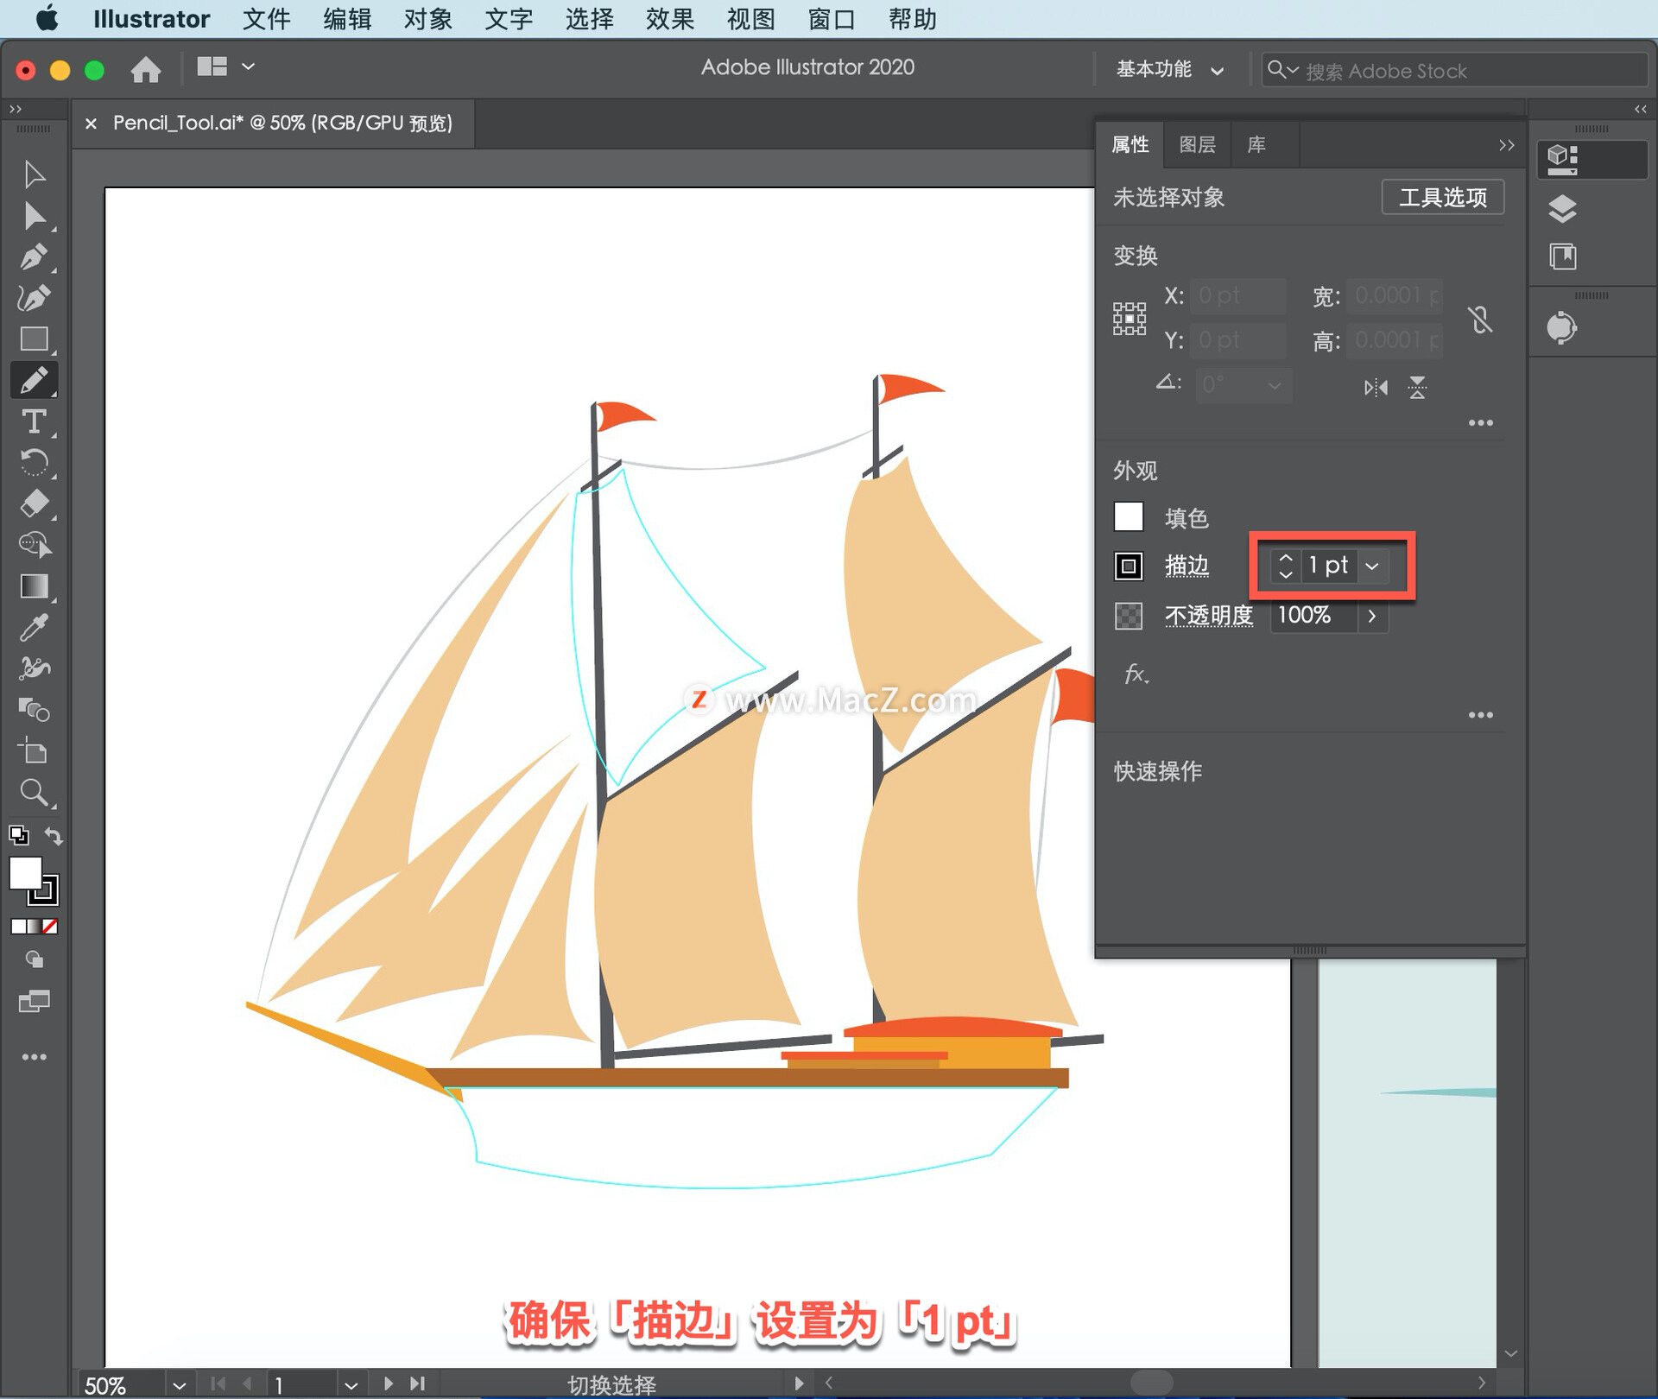Select the Zoom tool
1658x1399 pixels.
[x=34, y=793]
